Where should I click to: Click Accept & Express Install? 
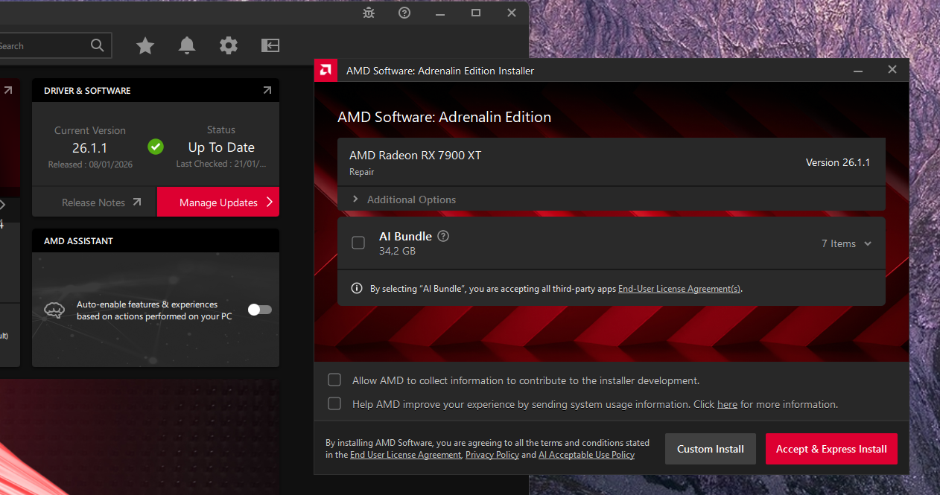point(831,449)
